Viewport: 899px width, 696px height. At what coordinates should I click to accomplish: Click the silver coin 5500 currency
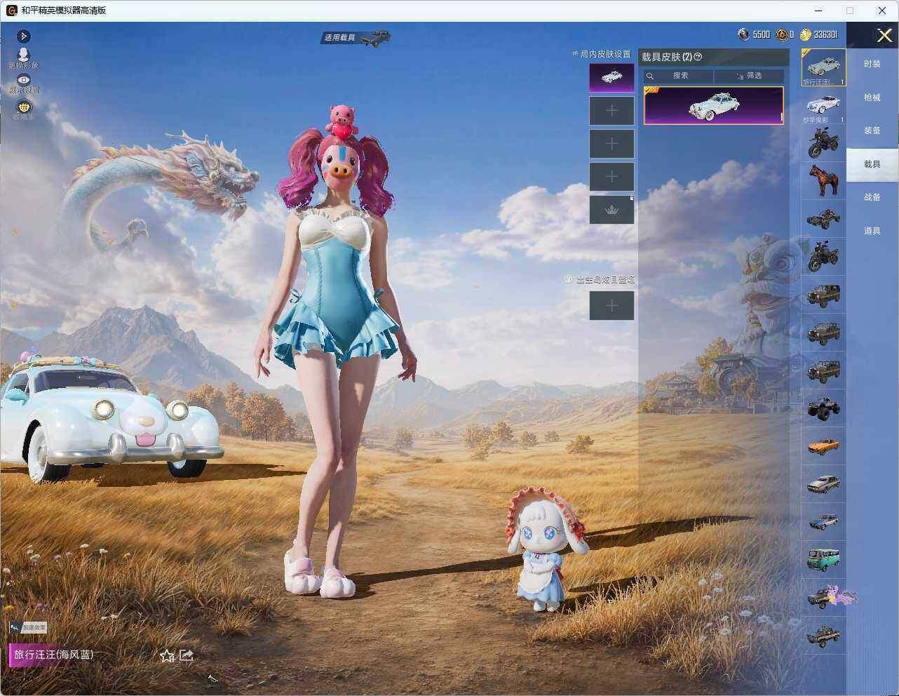point(754,34)
